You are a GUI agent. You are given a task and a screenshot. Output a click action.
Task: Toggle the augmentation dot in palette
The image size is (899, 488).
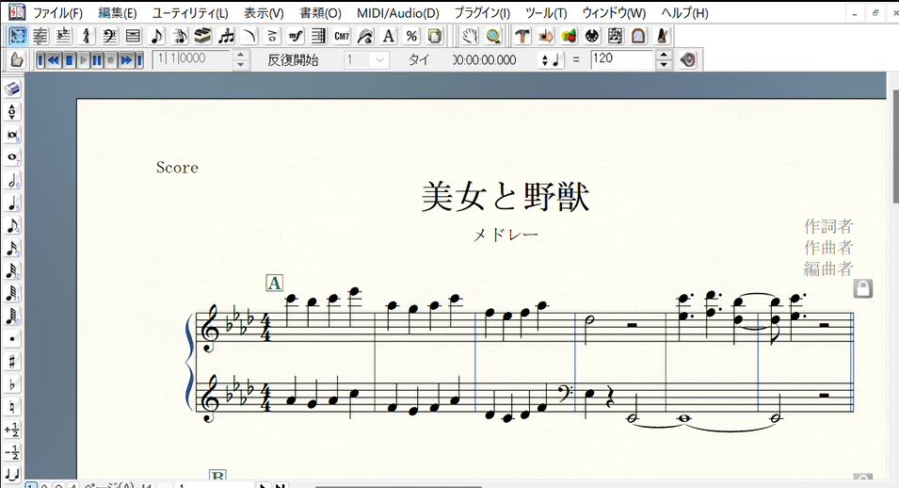click(x=12, y=337)
